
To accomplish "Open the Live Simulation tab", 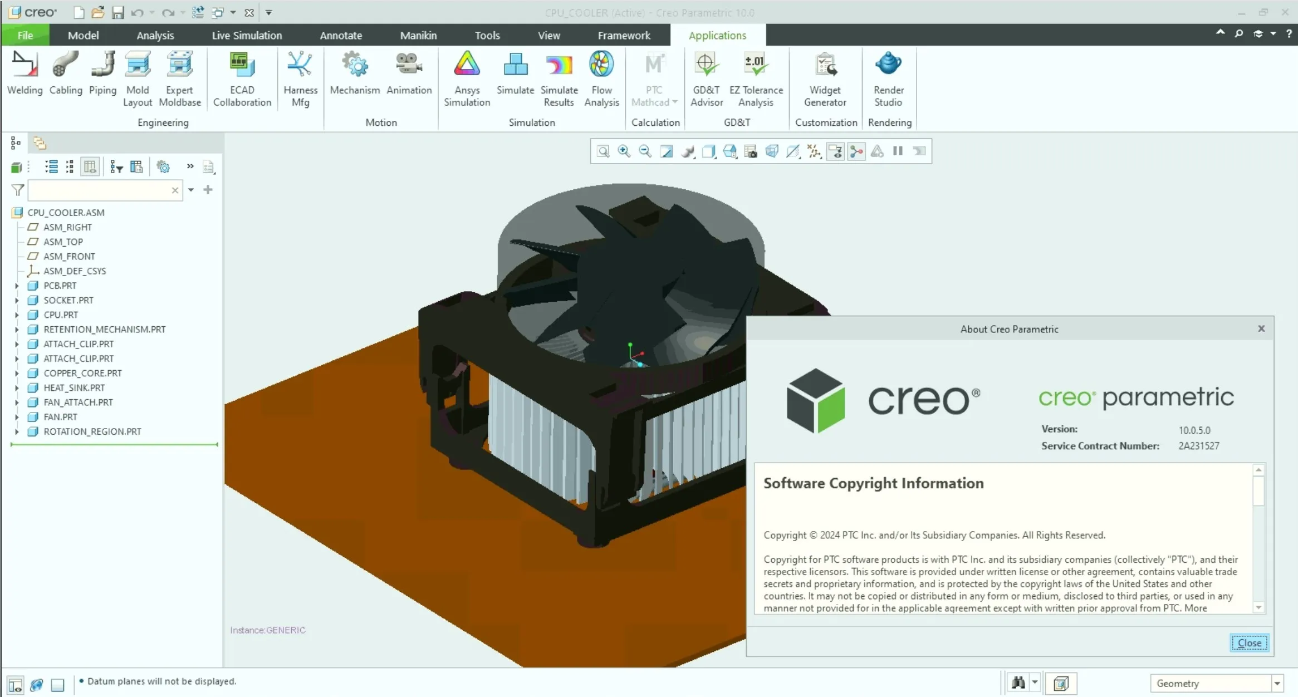I will 247,35.
